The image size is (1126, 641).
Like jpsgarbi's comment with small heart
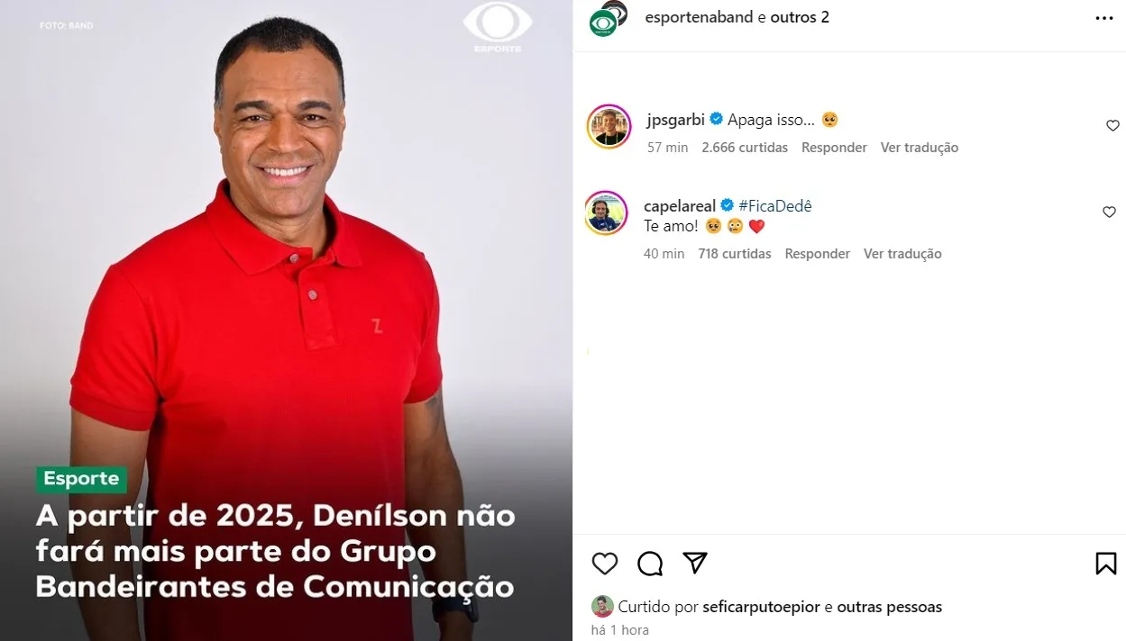pos(1112,126)
